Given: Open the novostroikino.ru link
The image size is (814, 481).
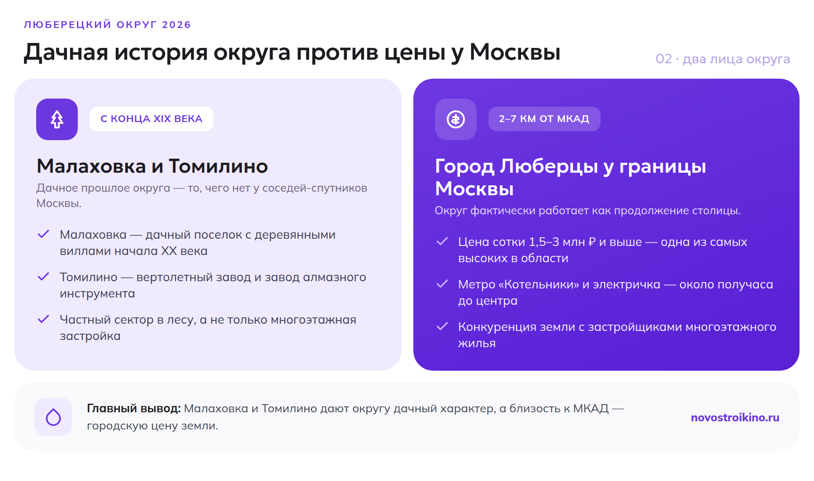Looking at the screenshot, I should (x=735, y=417).
